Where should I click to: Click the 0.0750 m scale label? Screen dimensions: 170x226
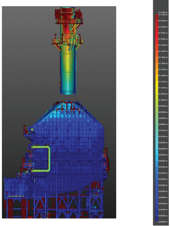(x=163, y=130)
